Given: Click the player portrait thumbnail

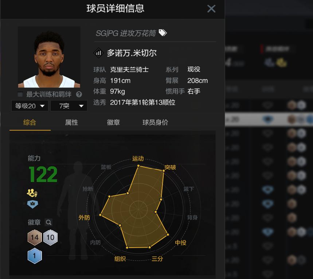Looking at the screenshot, I should point(49,57).
